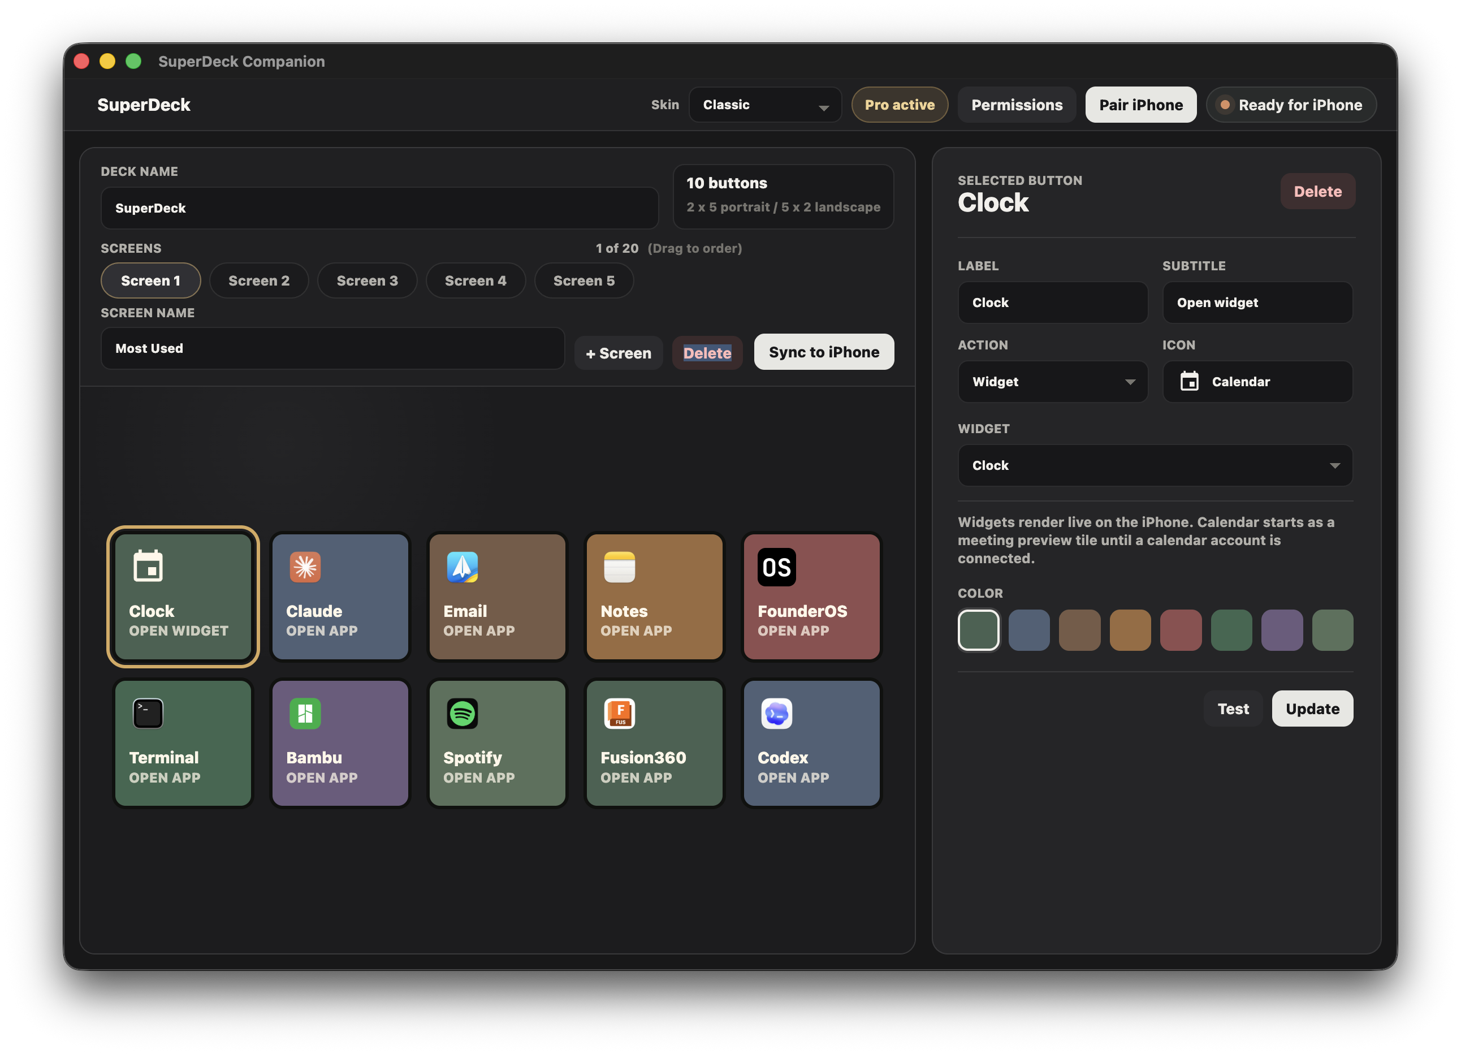Open Permissions settings
This screenshot has height=1054, width=1461.
tap(1017, 105)
